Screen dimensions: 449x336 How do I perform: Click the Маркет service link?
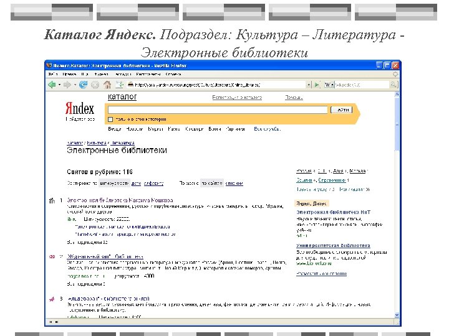(x=155, y=129)
